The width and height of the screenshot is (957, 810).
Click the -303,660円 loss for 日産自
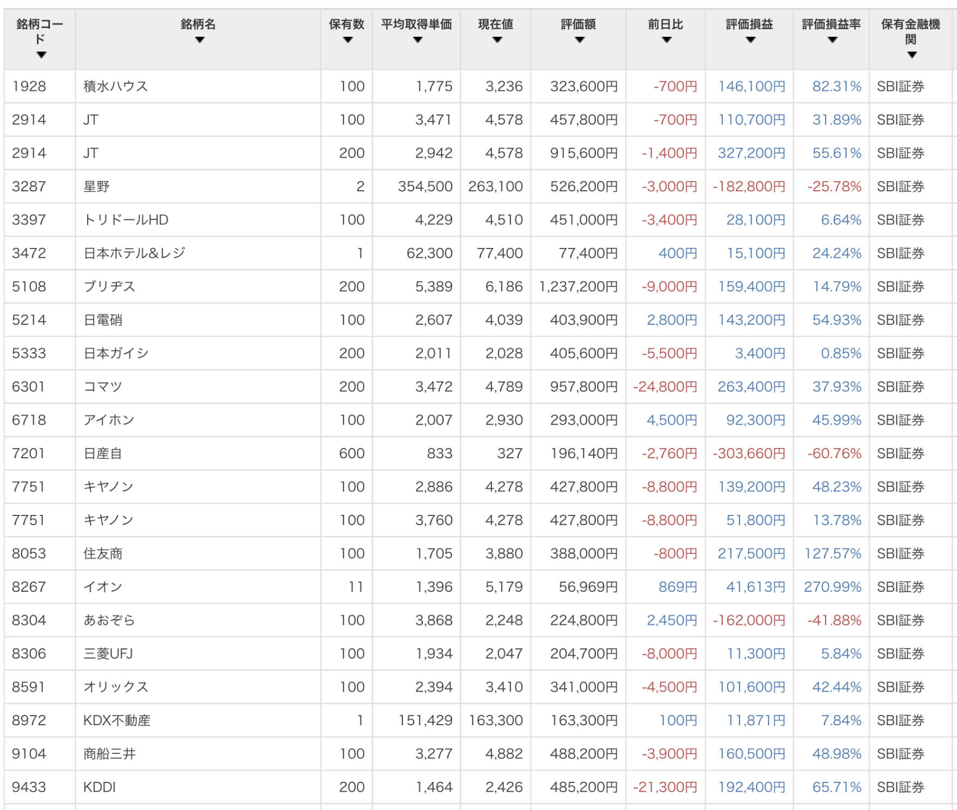click(x=749, y=453)
